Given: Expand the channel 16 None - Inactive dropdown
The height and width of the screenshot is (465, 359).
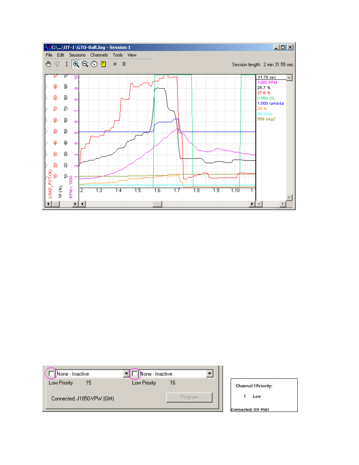Looking at the screenshot, I should [x=210, y=374].
